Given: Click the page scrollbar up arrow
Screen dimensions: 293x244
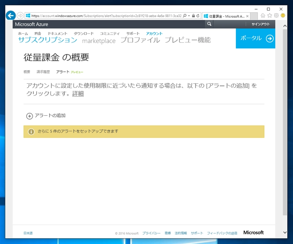Looking at the screenshot, I should click(x=285, y=26).
